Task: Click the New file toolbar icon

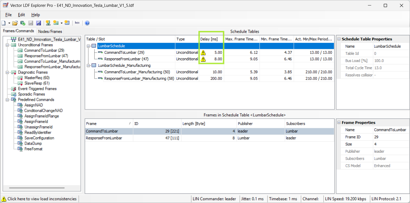Action: (4, 23)
